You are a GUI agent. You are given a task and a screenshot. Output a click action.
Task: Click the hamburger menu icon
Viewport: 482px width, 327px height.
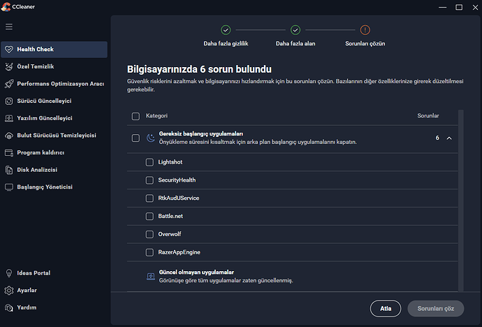click(x=9, y=27)
